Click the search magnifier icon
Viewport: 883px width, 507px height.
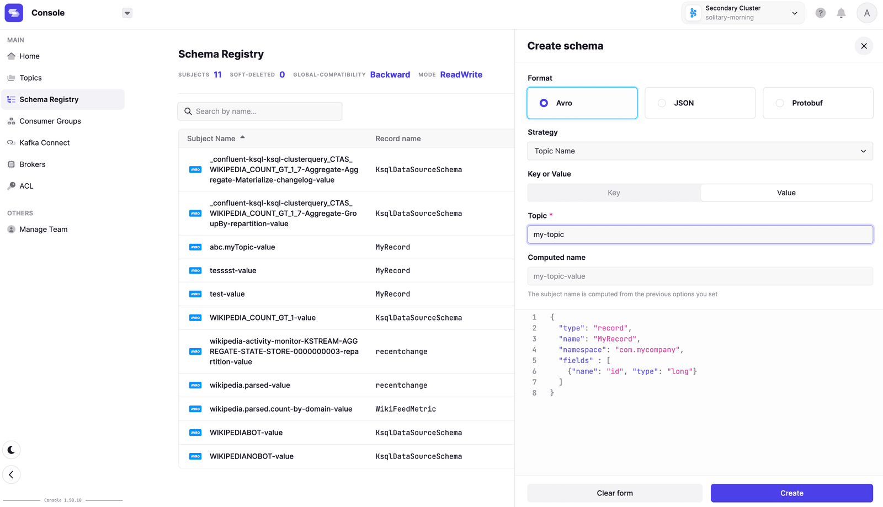[x=188, y=111]
